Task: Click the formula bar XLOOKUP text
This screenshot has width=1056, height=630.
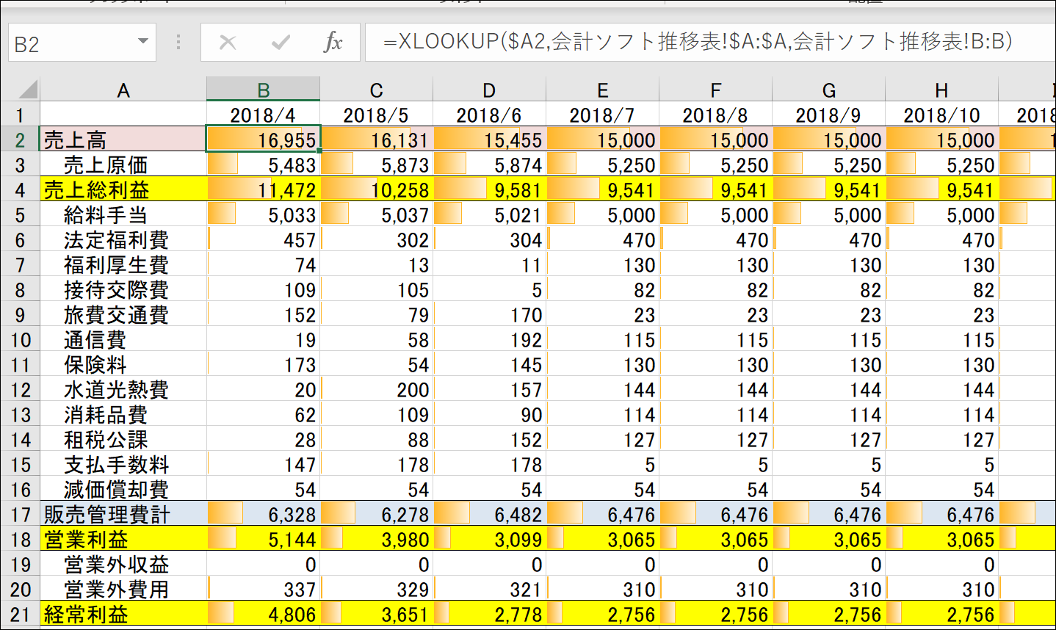Action: point(698,42)
